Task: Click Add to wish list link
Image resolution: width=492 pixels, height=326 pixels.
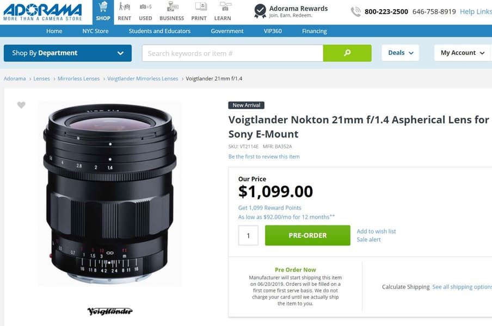Action: pos(376,231)
